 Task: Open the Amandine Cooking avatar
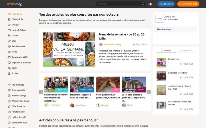pyautogui.click(x=101, y=45)
